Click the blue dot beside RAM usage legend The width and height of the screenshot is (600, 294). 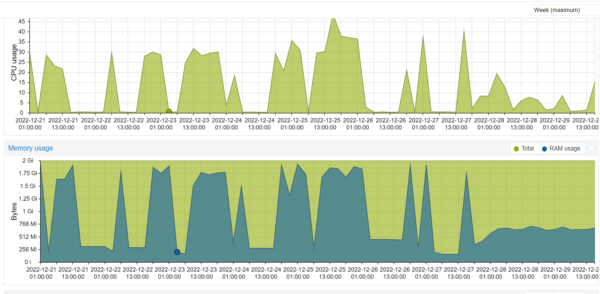(x=544, y=149)
